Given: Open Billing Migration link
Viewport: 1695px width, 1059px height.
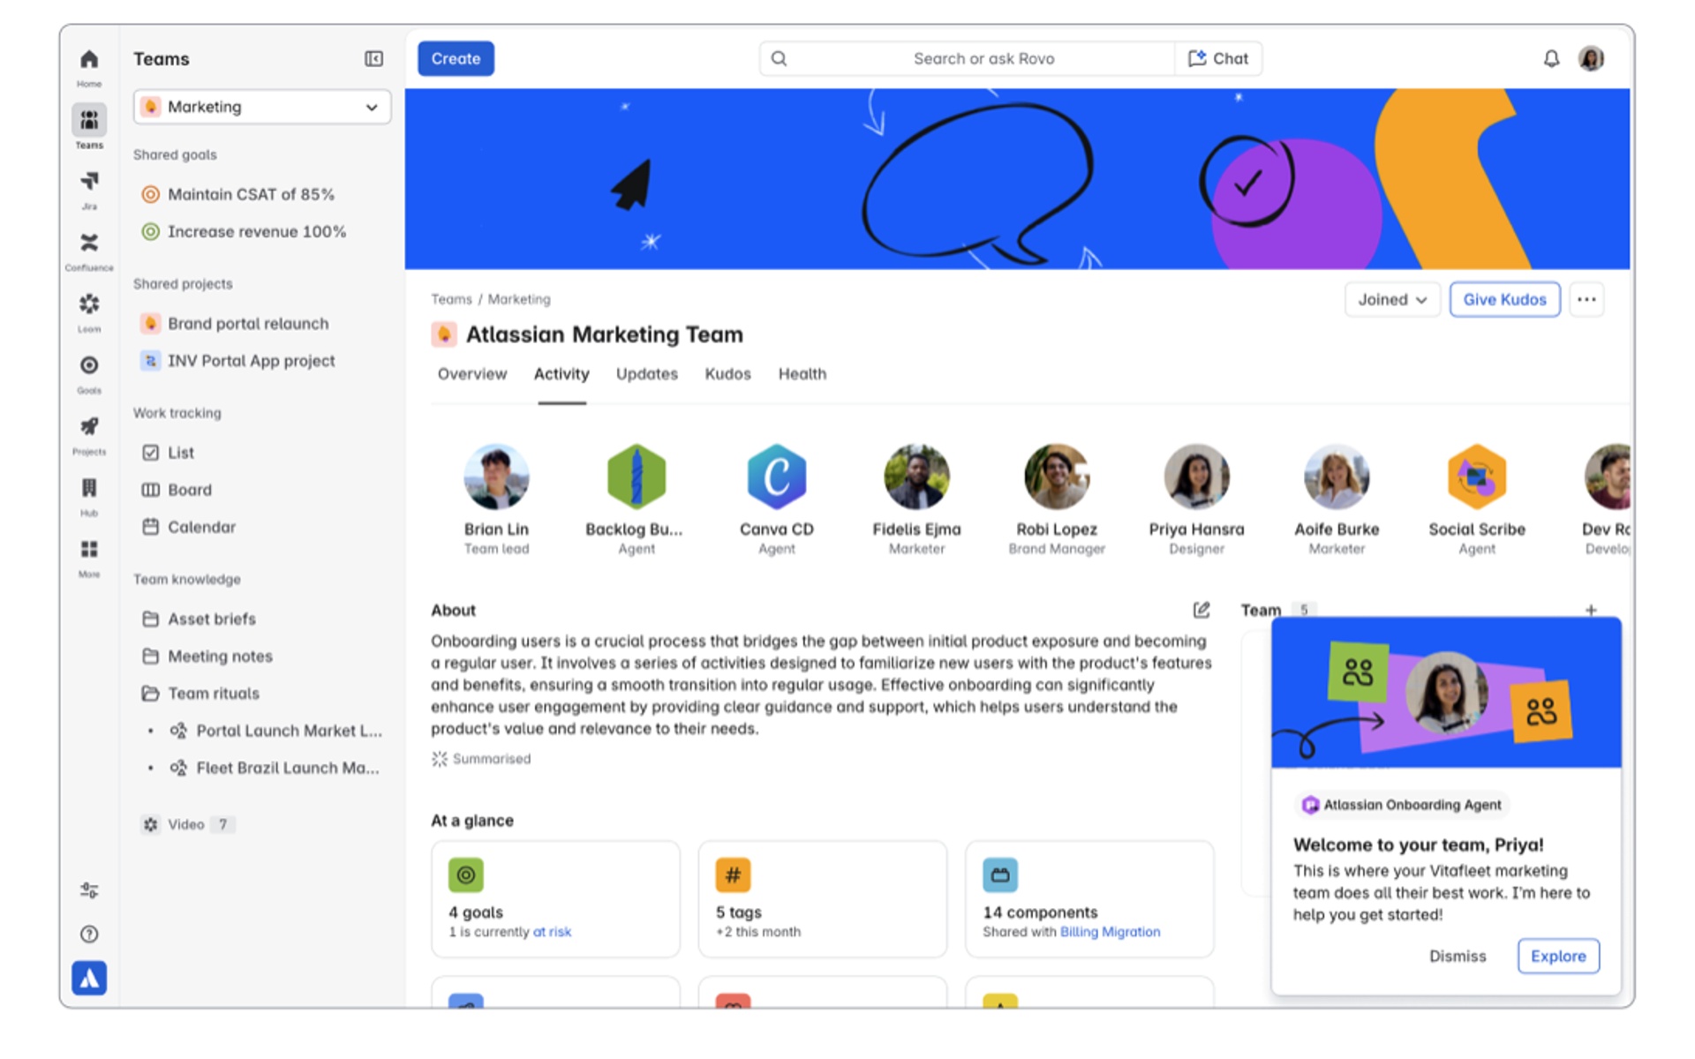Looking at the screenshot, I should [1110, 932].
